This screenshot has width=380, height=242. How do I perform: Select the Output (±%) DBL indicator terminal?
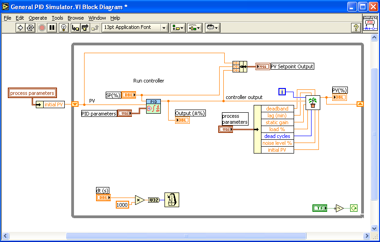[182, 120]
